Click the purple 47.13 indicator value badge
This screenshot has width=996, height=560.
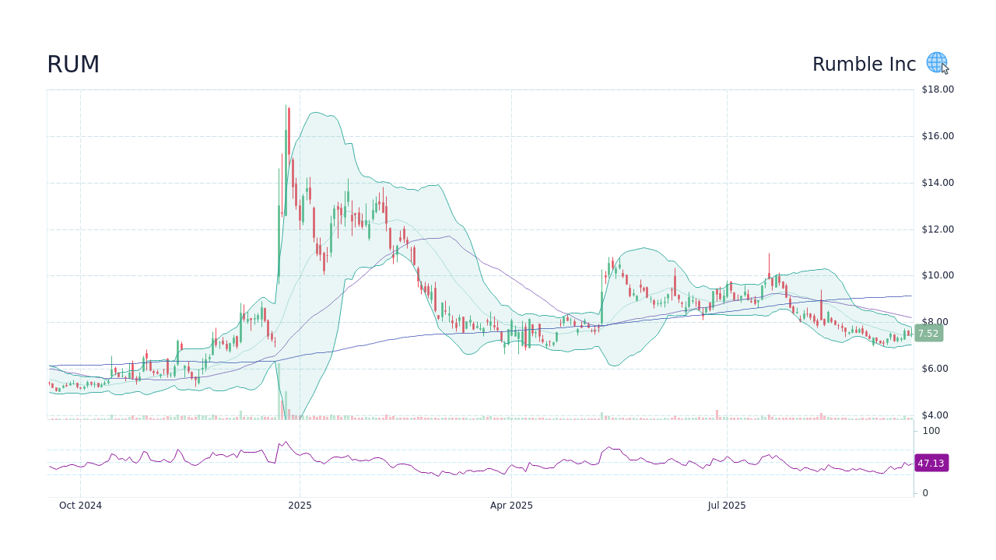931,463
